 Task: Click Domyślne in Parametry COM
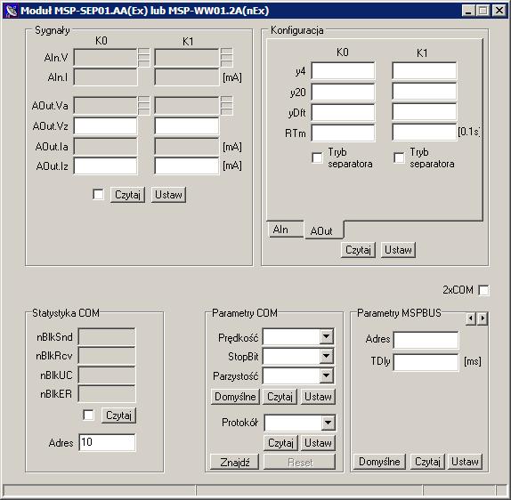point(235,397)
